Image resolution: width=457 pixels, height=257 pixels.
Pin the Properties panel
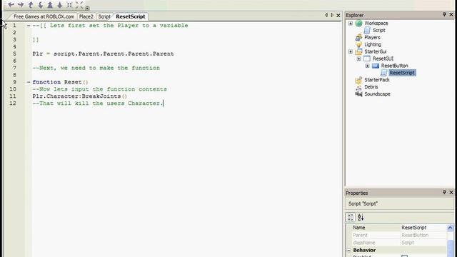point(444,192)
